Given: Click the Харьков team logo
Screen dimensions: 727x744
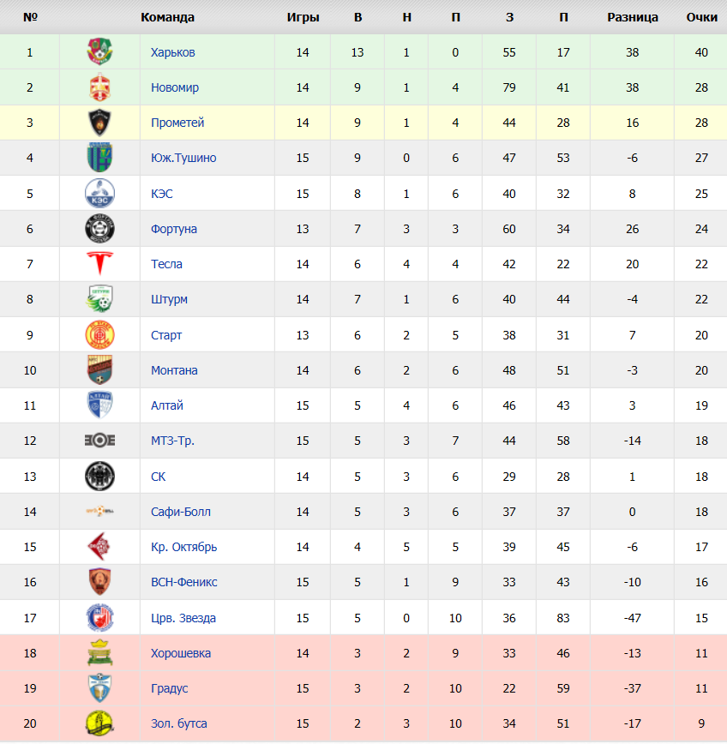Looking at the screenshot, I should 99,51.
